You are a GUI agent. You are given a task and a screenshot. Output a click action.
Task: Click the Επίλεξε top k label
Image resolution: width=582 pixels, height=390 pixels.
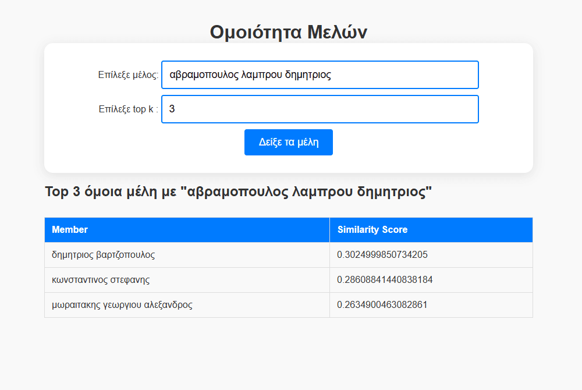point(129,109)
